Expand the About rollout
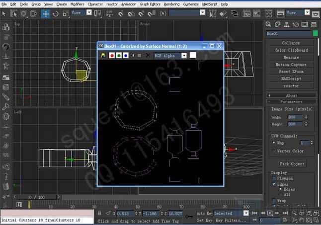The image size is (321, 225). tap(291, 95)
